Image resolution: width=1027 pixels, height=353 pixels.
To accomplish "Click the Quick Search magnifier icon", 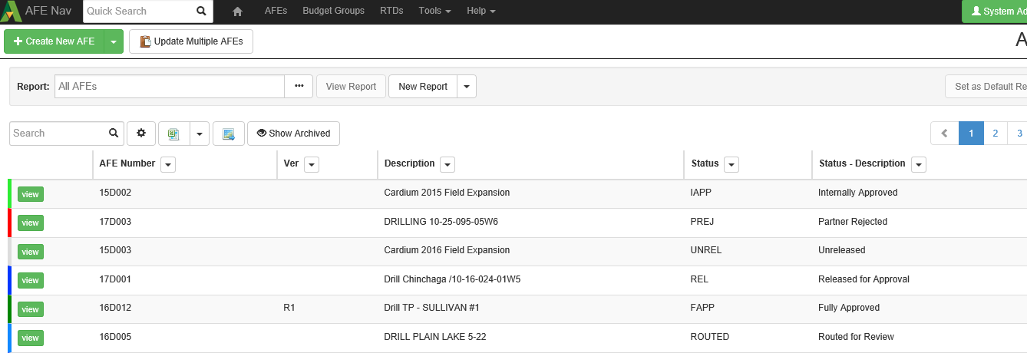I will click(x=201, y=12).
